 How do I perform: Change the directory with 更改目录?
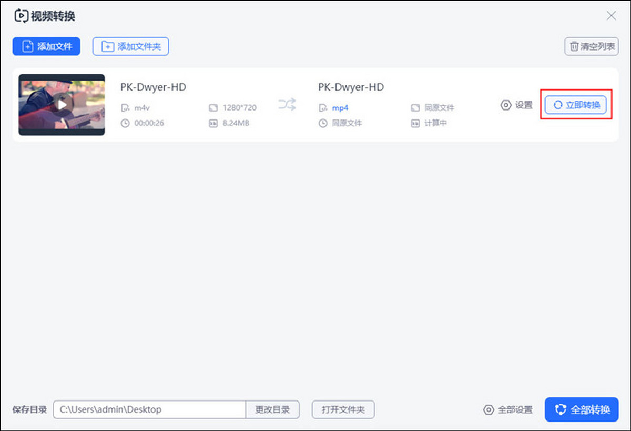pos(272,409)
